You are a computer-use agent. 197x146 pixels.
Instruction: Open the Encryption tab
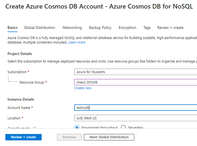pyautogui.click(x=127, y=27)
